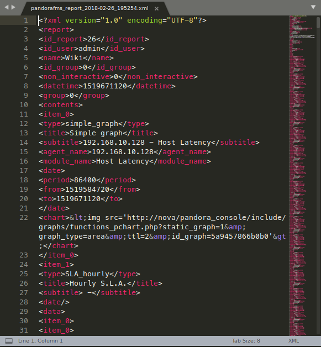Screen dimensions: 321x347
Task: Click line number 22 in gutter
Action: 24,218
